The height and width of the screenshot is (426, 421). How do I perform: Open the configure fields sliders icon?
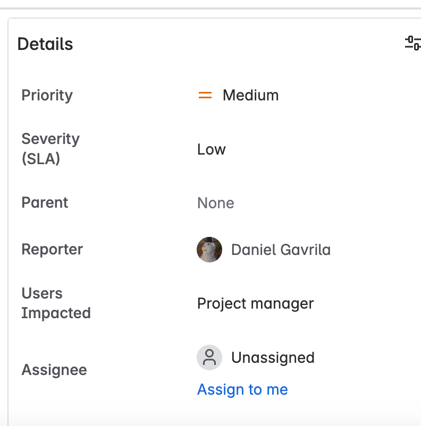pos(412,44)
